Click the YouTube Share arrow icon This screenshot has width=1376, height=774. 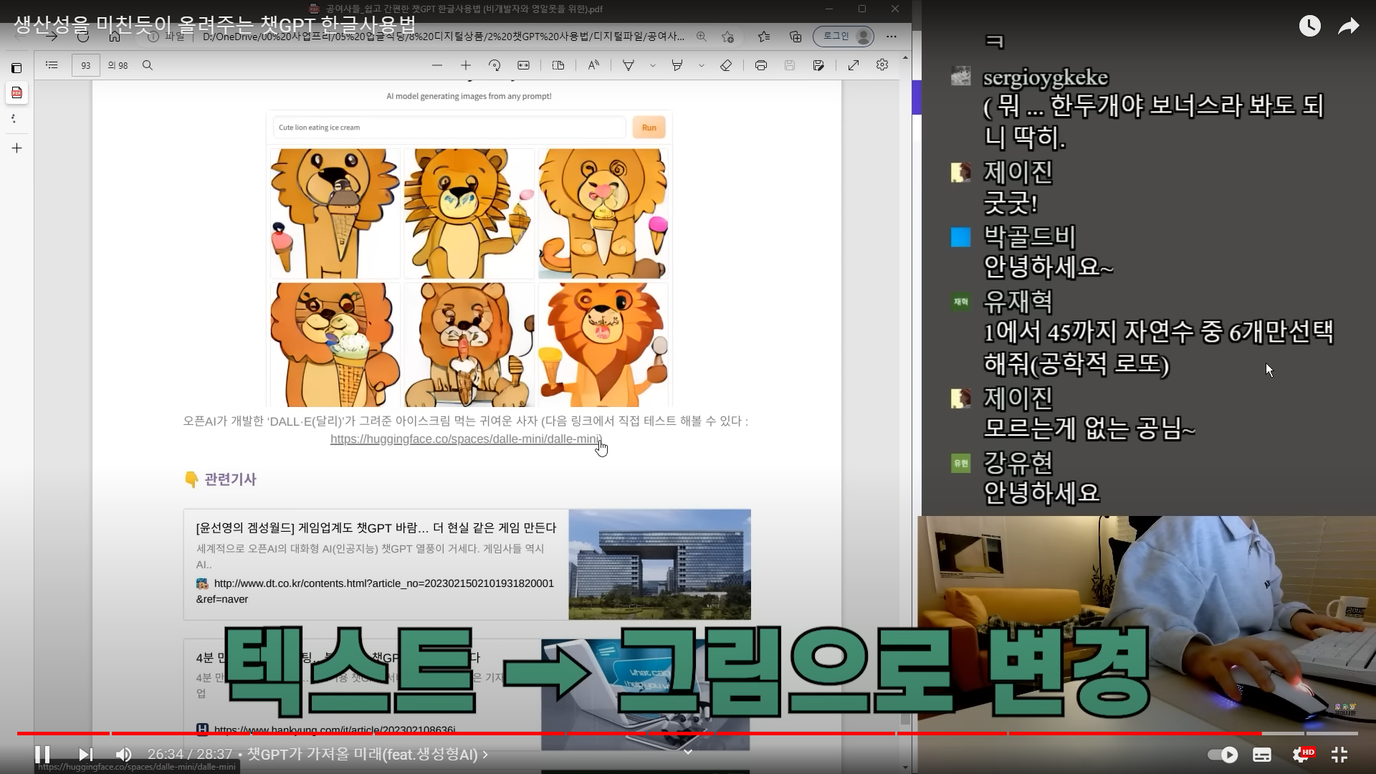(1349, 27)
